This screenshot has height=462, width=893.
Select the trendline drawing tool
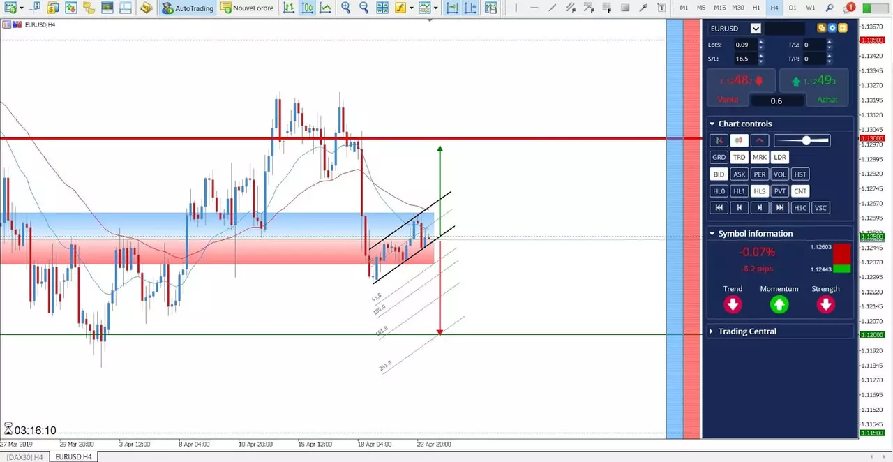coord(553,8)
